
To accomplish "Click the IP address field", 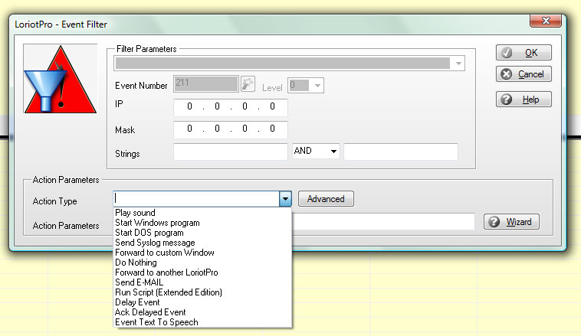I will [231, 107].
